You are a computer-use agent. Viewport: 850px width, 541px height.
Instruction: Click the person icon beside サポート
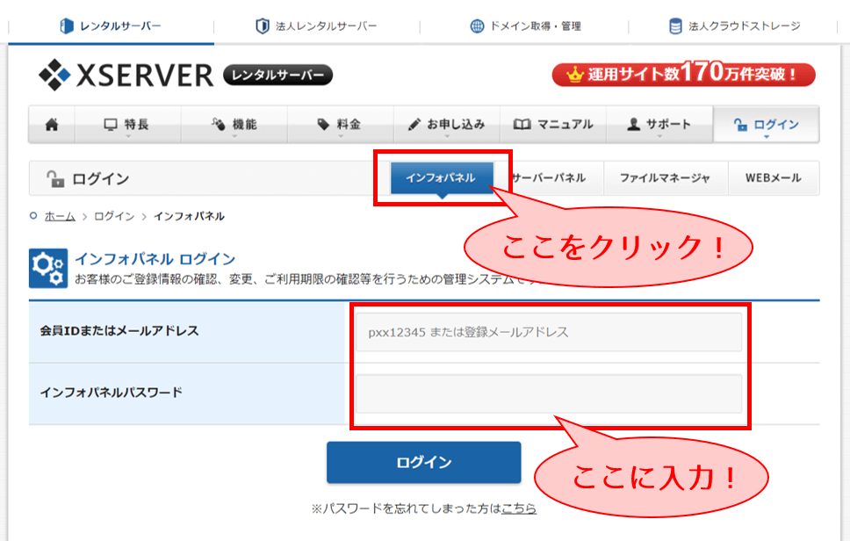[633, 125]
